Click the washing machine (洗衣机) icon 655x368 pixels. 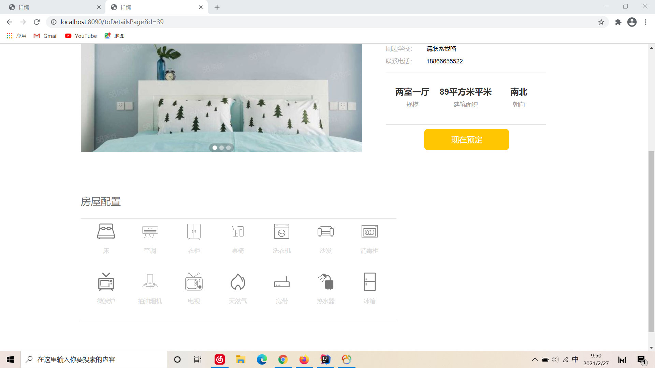281,231
